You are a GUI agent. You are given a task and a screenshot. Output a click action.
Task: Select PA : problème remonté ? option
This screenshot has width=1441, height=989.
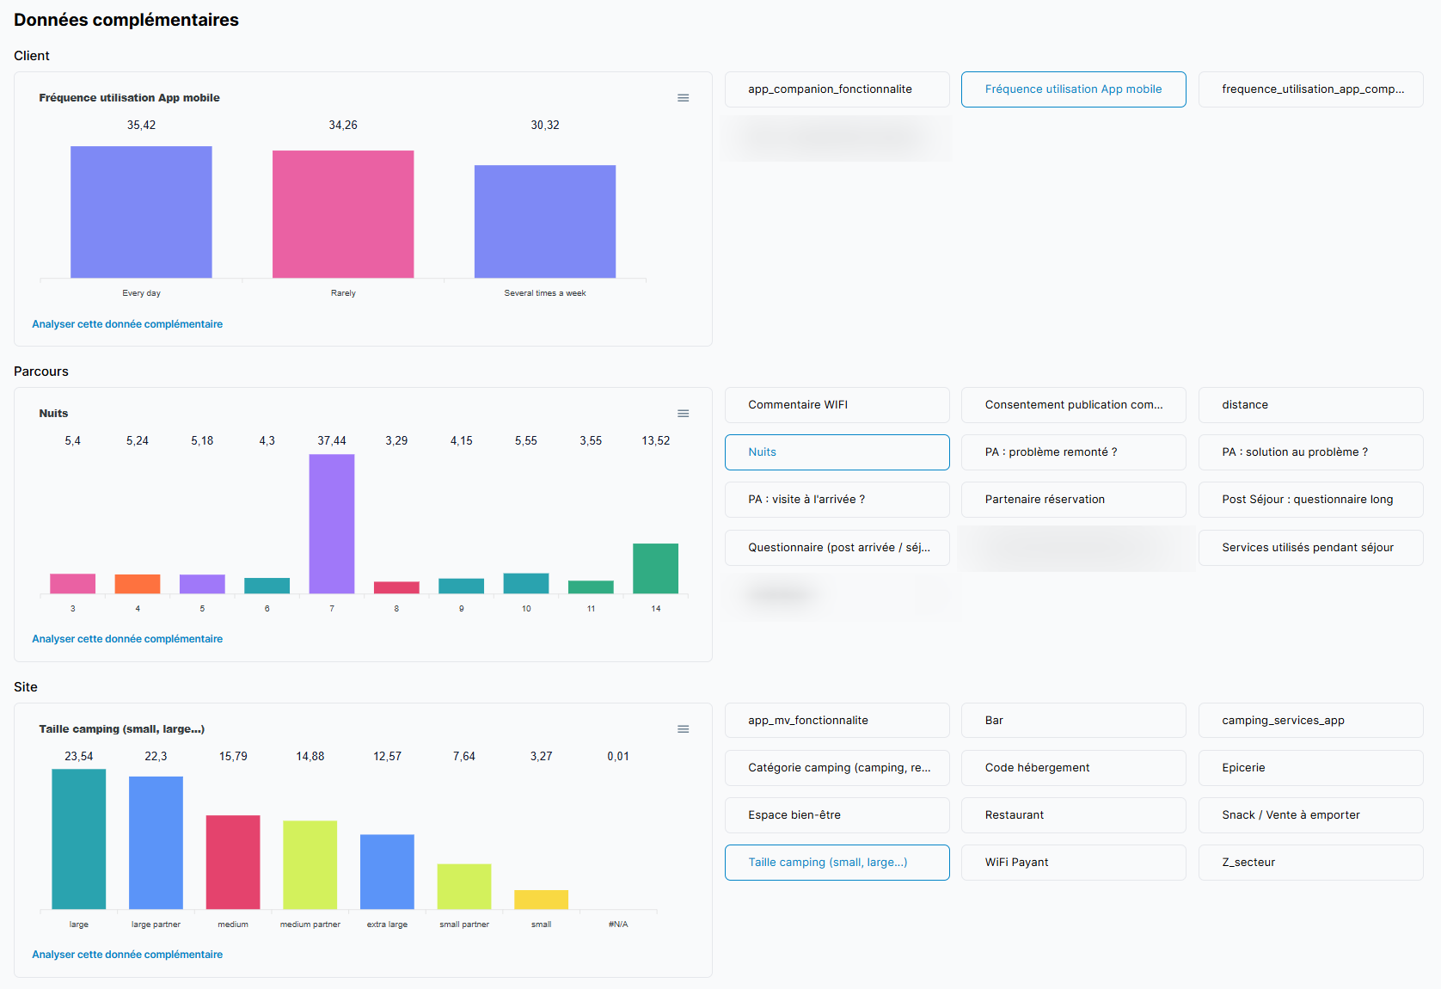[1073, 452]
